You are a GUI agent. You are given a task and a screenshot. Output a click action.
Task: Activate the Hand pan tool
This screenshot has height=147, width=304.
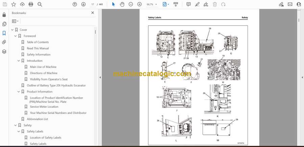[122, 4]
